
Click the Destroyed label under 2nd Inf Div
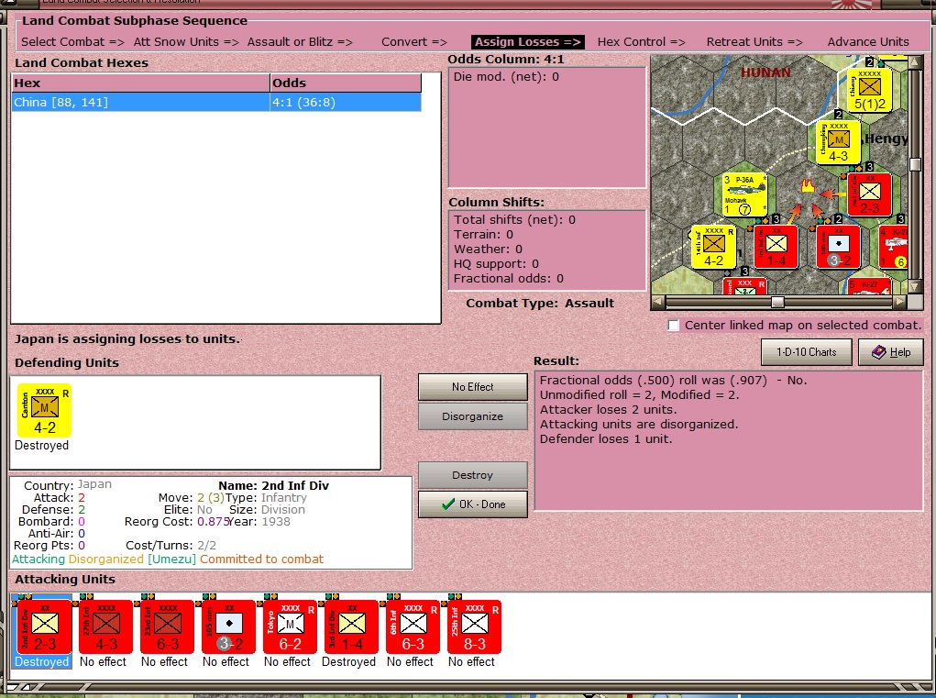(x=42, y=662)
